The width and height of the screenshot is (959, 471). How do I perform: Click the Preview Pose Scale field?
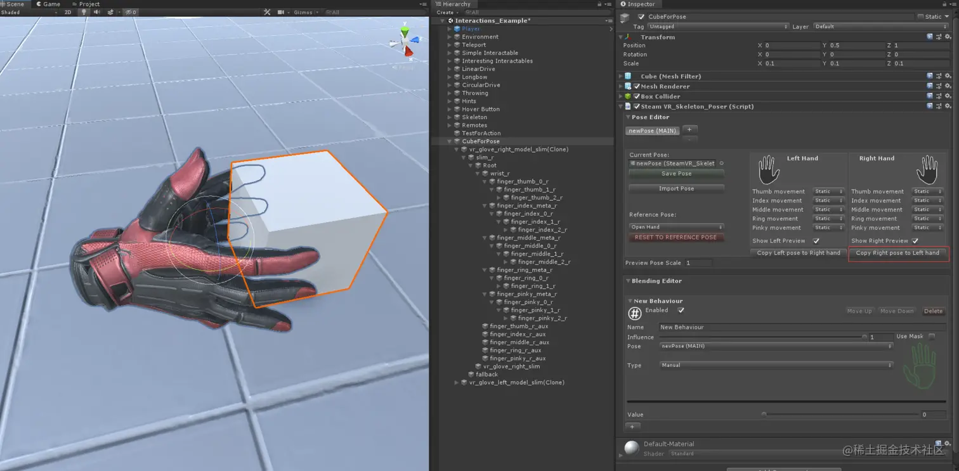click(x=699, y=262)
